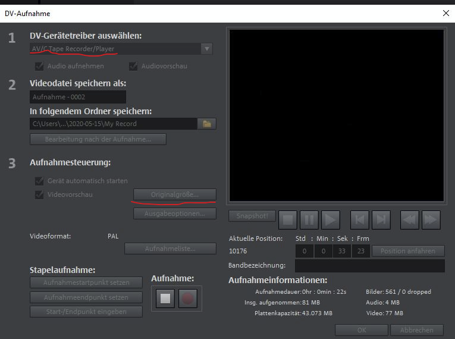
Task: Select the AV/C Tape Recorder/Player device field
Action: pyautogui.click(x=115, y=49)
